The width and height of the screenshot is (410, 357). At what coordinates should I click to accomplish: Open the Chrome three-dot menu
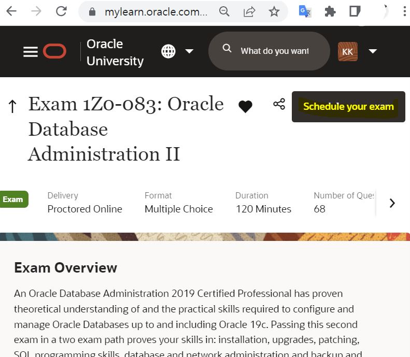pos(404,11)
